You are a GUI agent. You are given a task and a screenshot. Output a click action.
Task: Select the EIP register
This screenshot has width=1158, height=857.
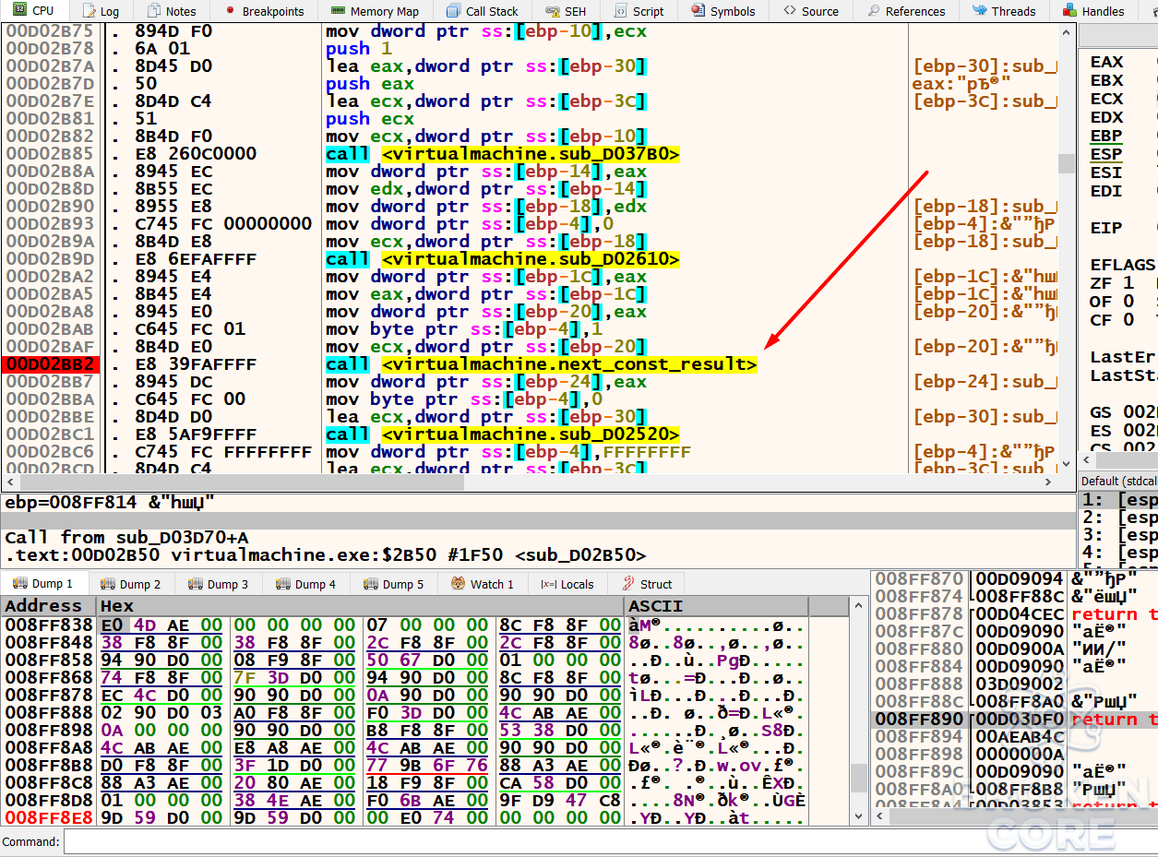tap(1106, 228)
